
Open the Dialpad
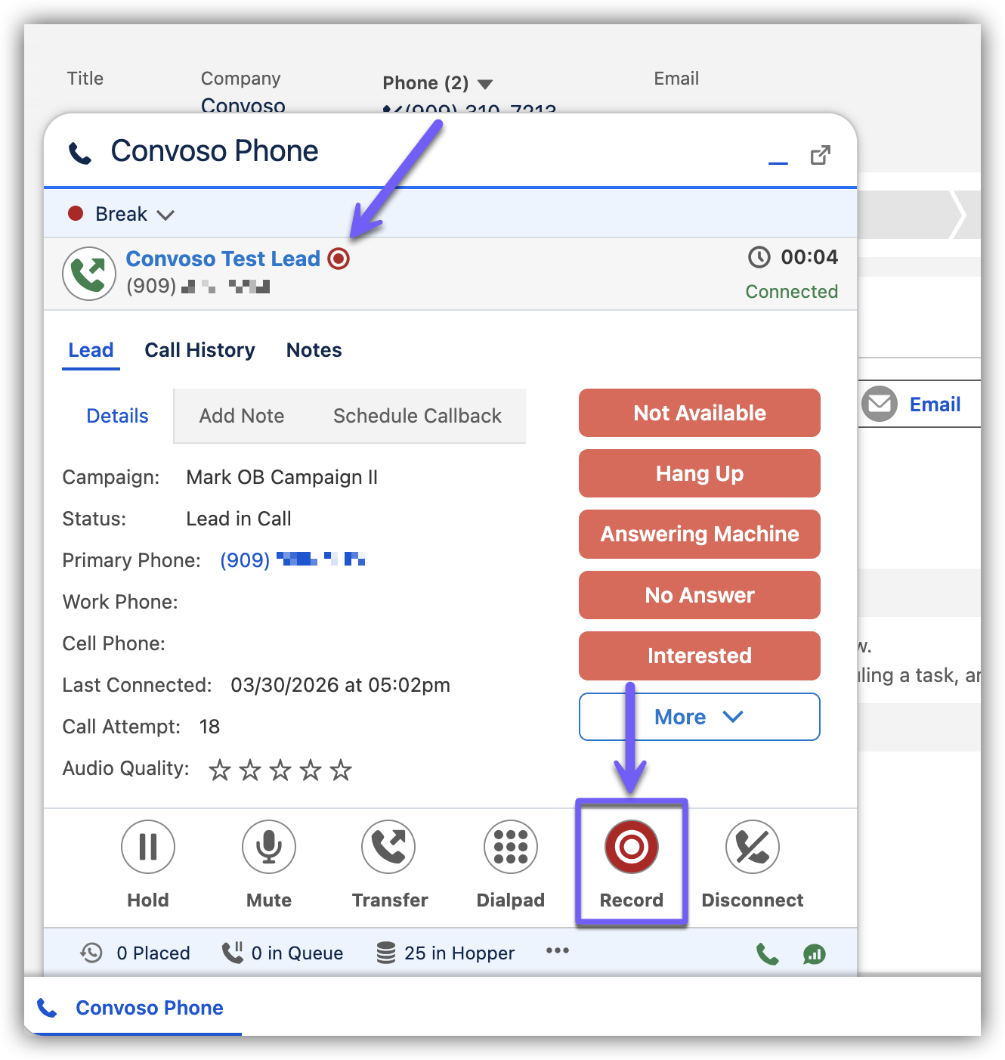[x=510, y=847]
